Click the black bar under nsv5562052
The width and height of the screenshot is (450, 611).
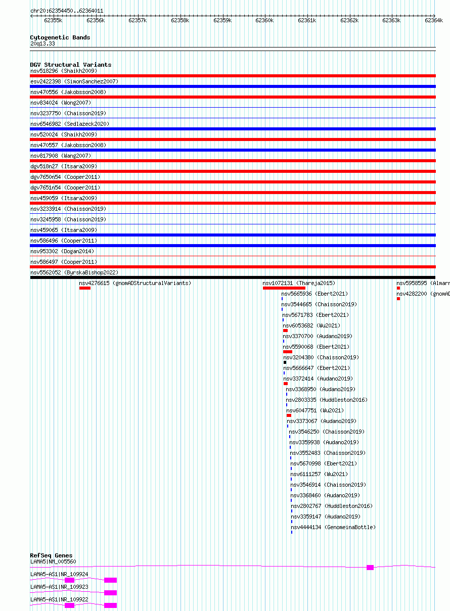coord(233,277)
